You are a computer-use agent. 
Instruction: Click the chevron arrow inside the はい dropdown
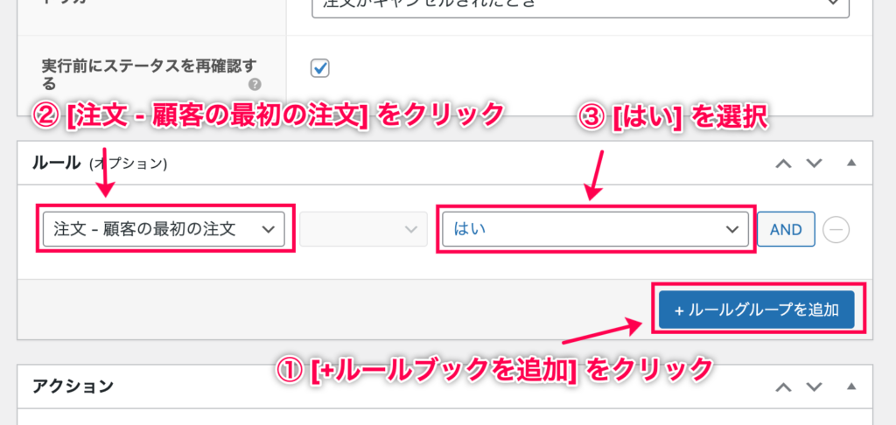(732, 230)
